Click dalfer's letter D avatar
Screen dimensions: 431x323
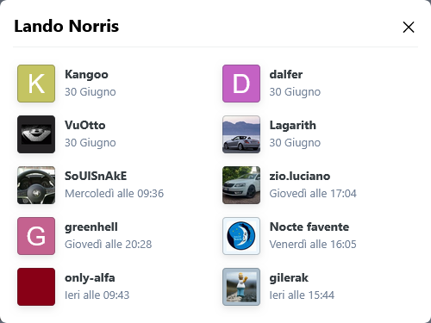[x=241, y=84]
